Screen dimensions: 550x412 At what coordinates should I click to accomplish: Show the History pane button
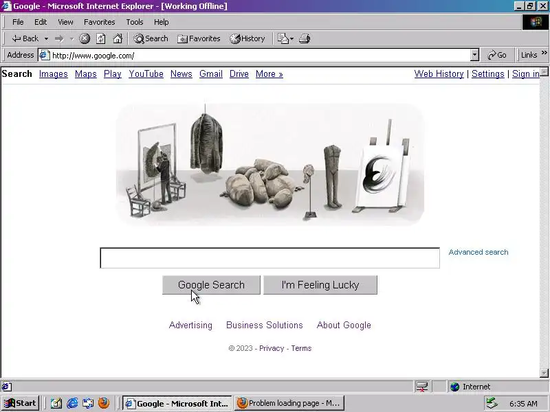tap(247, 38)
